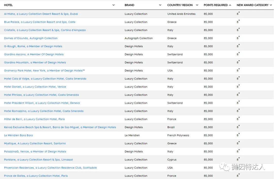Select 'USA' in Gramercy Park Hotel row

[170, 71]
